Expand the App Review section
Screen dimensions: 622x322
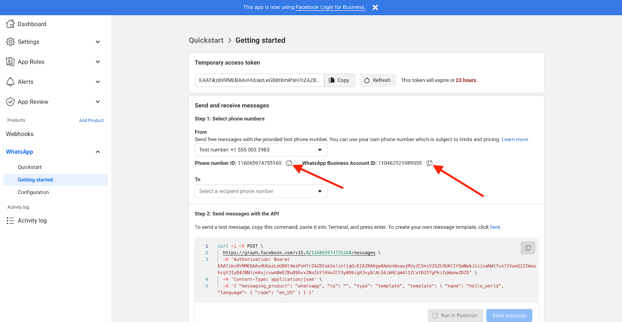click(98, 102)
